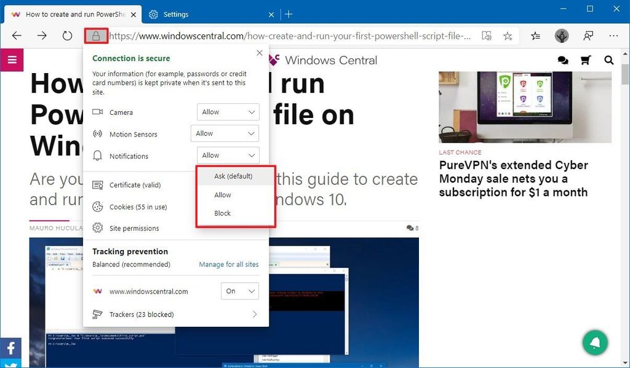Screen dimensions: 630x368
Task: Open the Camera permission dropdown
Action: [228, 112]
